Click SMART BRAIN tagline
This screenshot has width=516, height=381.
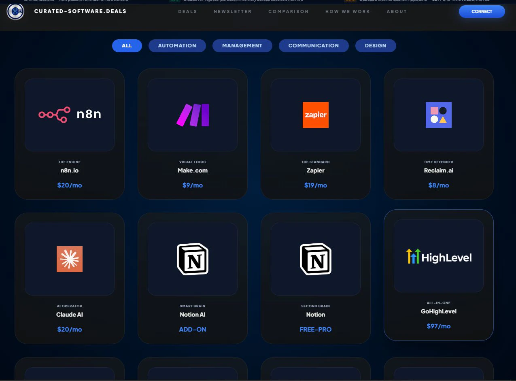(x=193, y=306)
